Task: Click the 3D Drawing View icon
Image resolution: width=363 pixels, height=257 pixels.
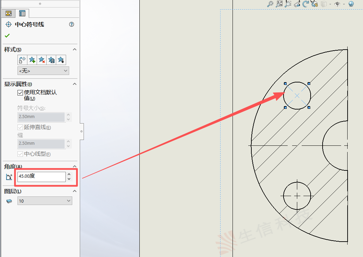Action: click(314, 4)
